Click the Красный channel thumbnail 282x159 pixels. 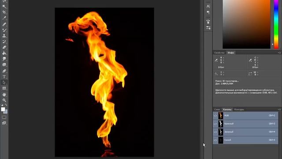coord(221,124)
